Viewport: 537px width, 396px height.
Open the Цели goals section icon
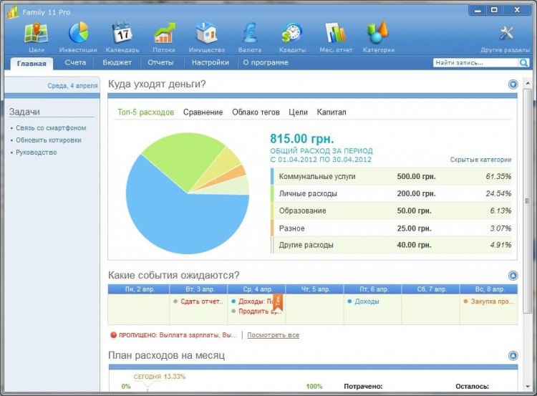pos(36,33)
